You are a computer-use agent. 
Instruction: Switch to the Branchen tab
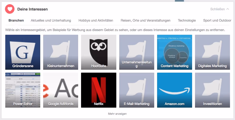16,20
